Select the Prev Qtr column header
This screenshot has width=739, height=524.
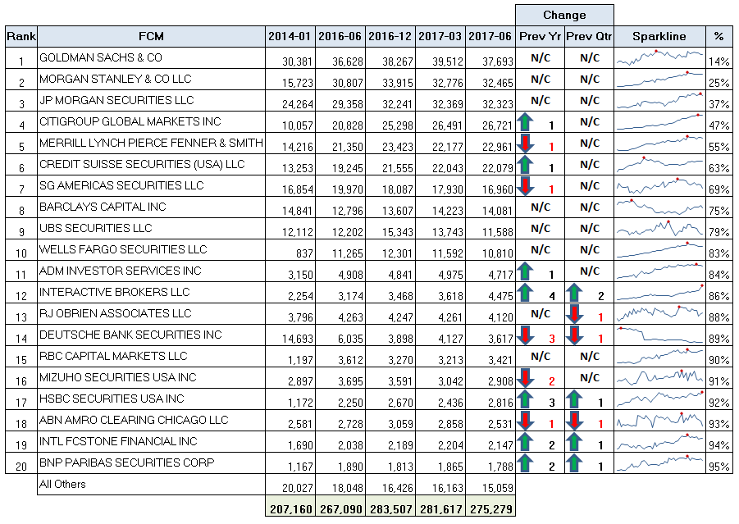point(589,36)
